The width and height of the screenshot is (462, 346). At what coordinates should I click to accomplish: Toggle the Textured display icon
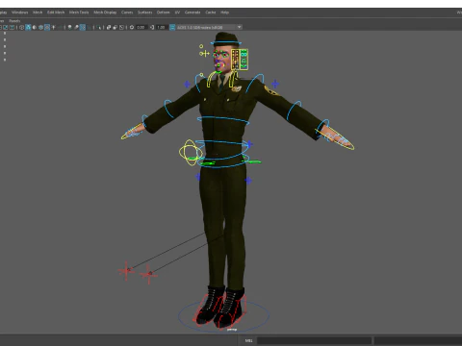pos(47,27)
